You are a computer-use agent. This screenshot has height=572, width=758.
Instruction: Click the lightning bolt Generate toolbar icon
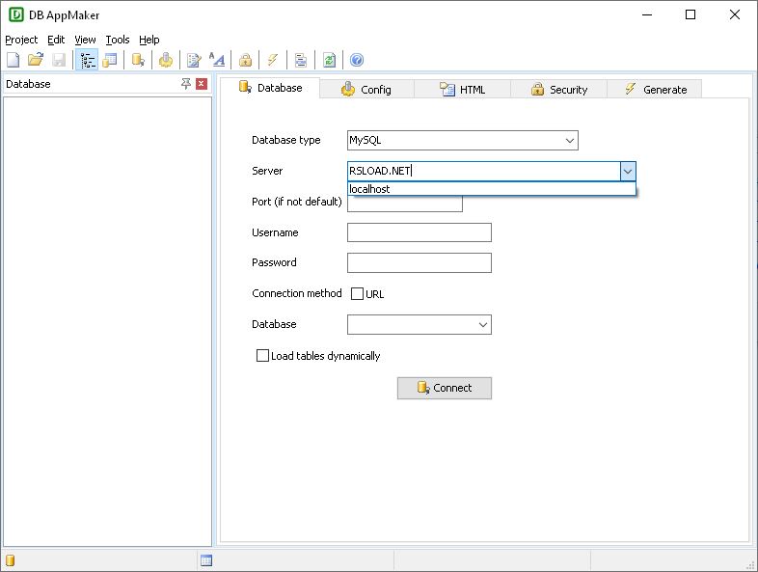273,60
